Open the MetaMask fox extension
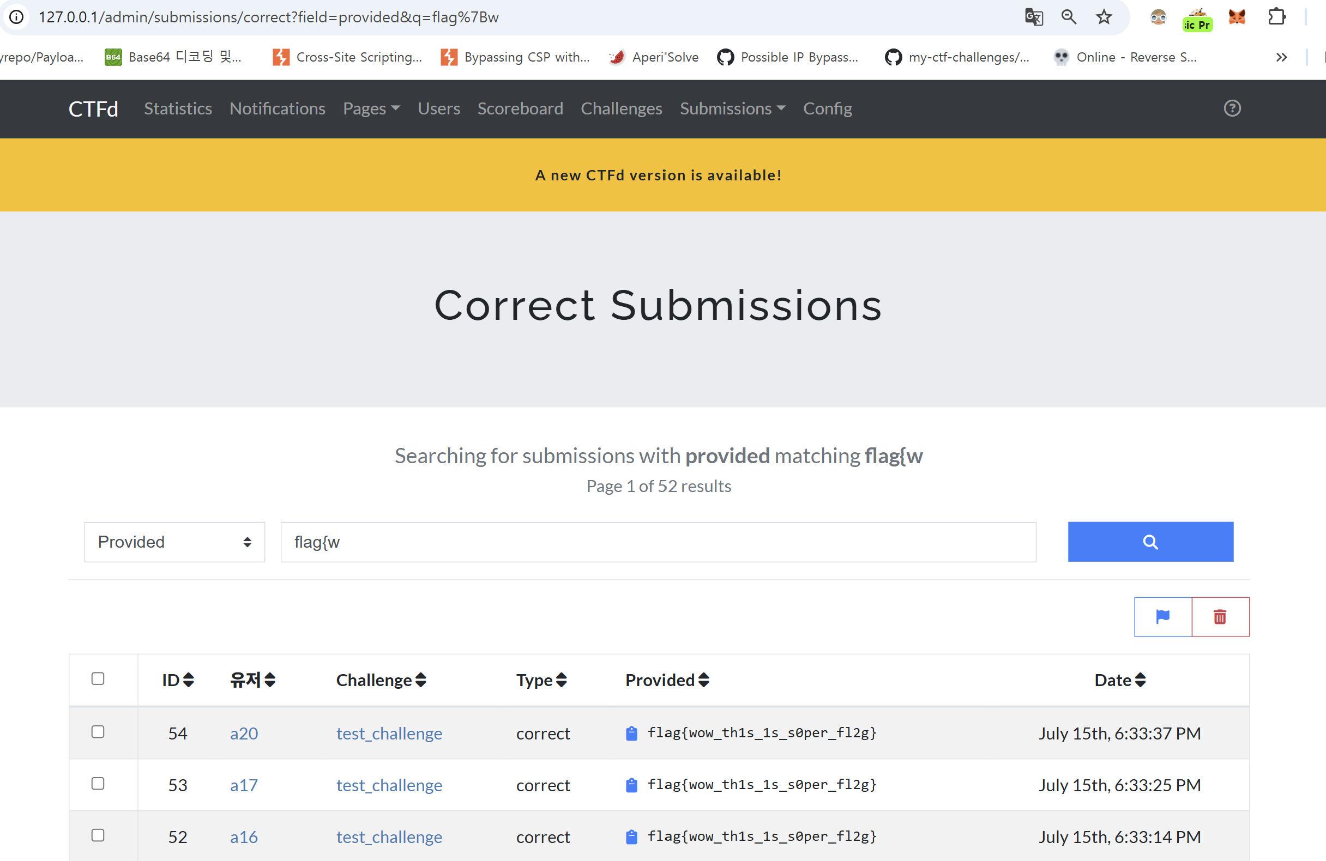This screenshot has height=861, width=1326. point(1237,17)
